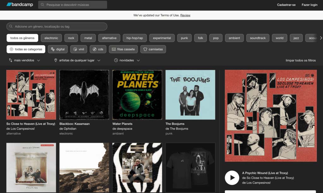
Task: Open artistas de qualquer lugar dropdown
Action: 77,60
